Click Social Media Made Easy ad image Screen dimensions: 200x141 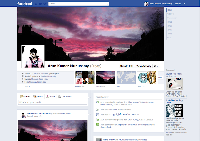pyautogui.click(x=174, y=110)
